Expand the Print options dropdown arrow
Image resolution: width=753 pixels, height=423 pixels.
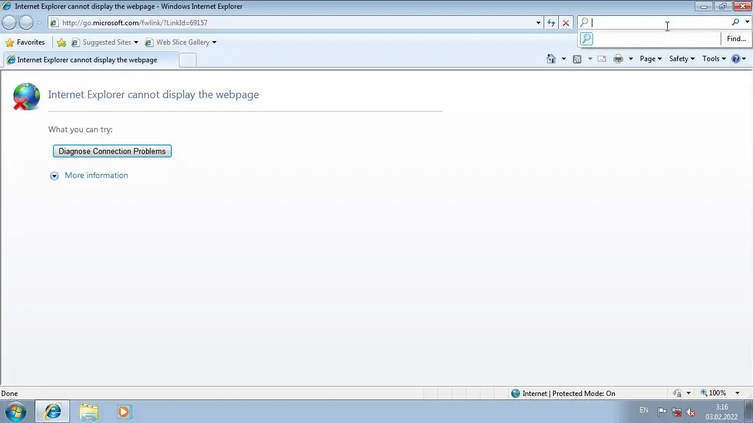[631, 59]
